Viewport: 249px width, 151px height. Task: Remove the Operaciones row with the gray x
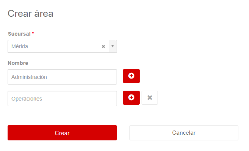tap(150, 98)
